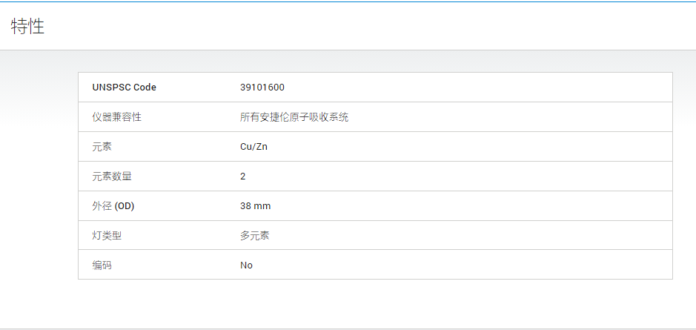Click the 元素 row label
696x330 pixels.
(x=102, y=147)
